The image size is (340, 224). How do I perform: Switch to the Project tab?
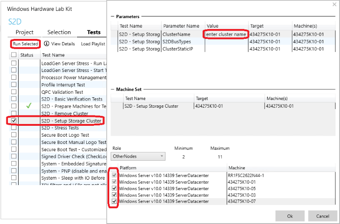pos(24,32)
